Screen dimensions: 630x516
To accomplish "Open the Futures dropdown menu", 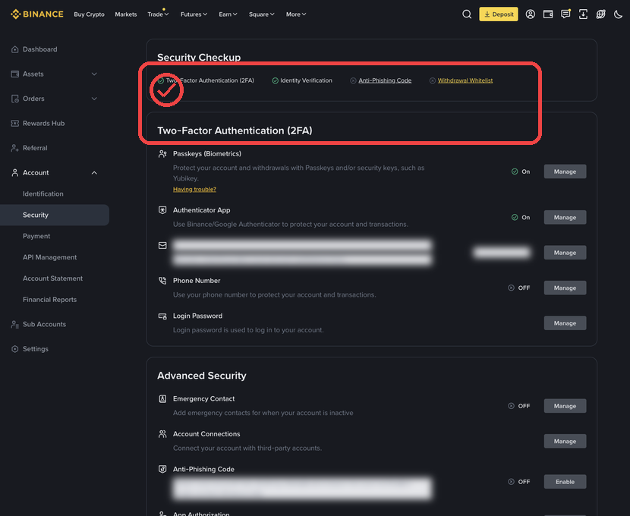I will point(194,14).
